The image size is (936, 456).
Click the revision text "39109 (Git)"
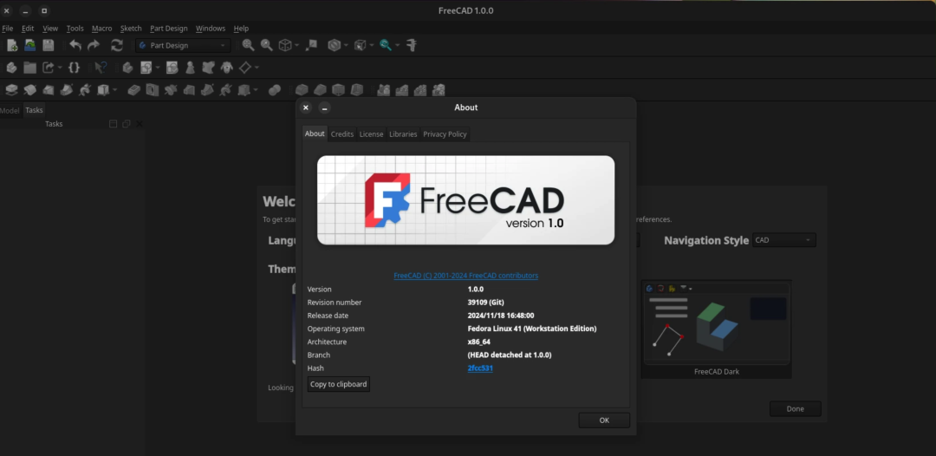486,302
